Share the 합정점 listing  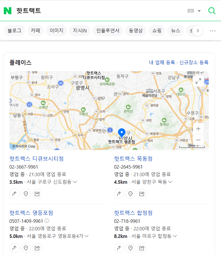point(142,248)
